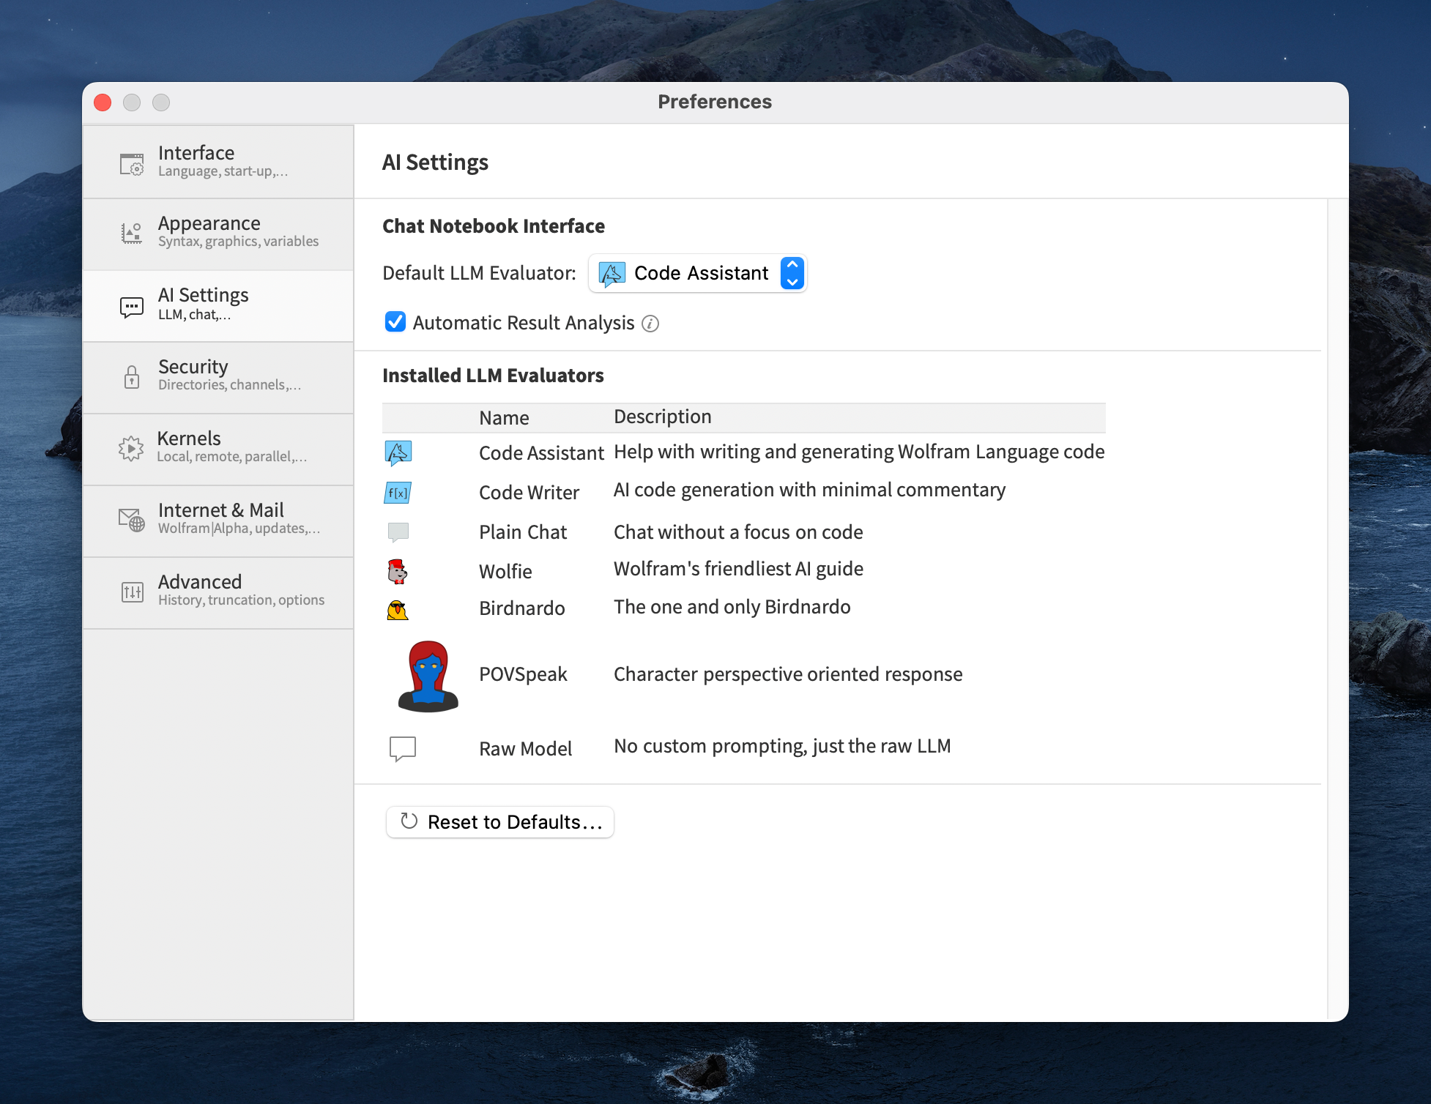Click the Kernels gear icon in sidebar
The image size is (1431, 1104).
131,447
